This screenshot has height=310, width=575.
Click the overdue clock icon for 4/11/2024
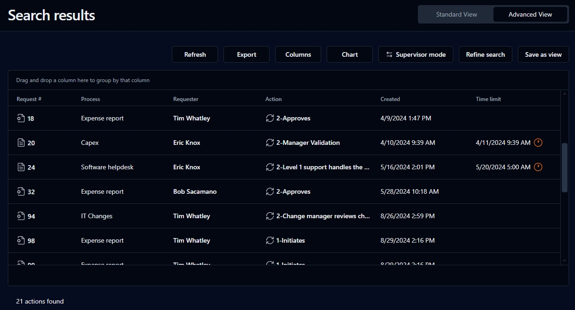[538, 143]
